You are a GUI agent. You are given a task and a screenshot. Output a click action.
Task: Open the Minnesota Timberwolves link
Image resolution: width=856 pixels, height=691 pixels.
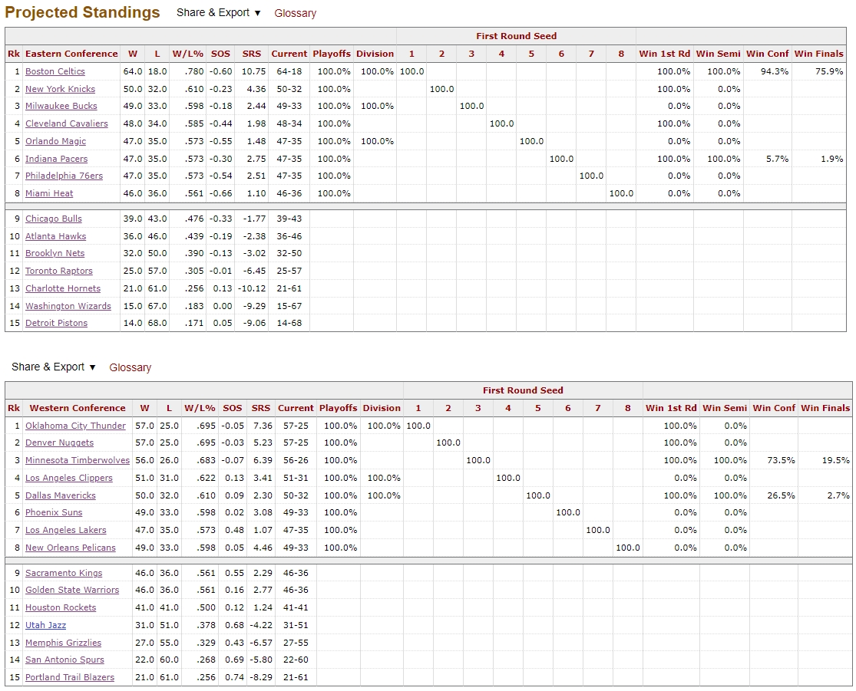click(x=78, y=460)
